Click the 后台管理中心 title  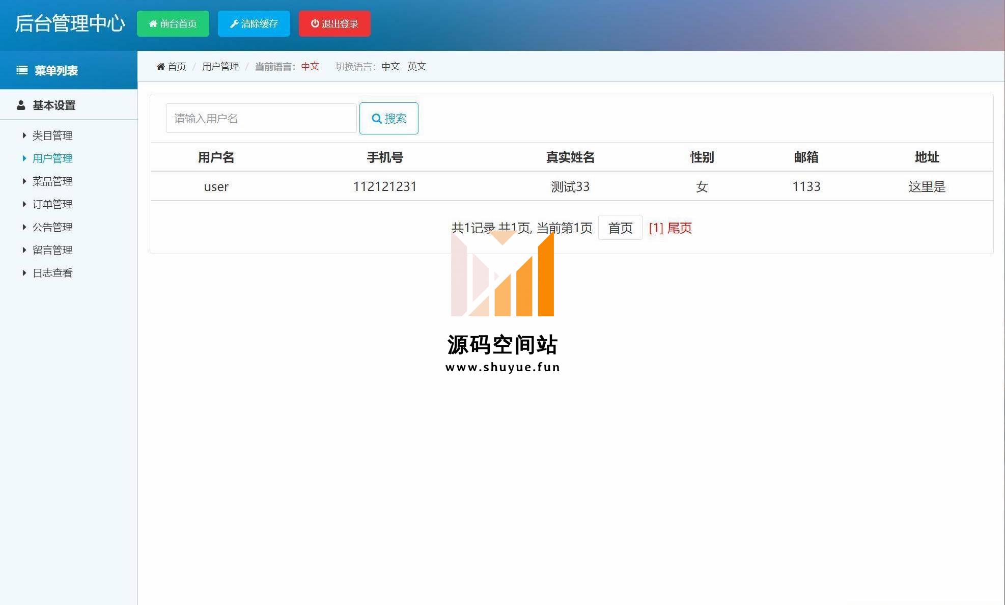tap(70, 23)
